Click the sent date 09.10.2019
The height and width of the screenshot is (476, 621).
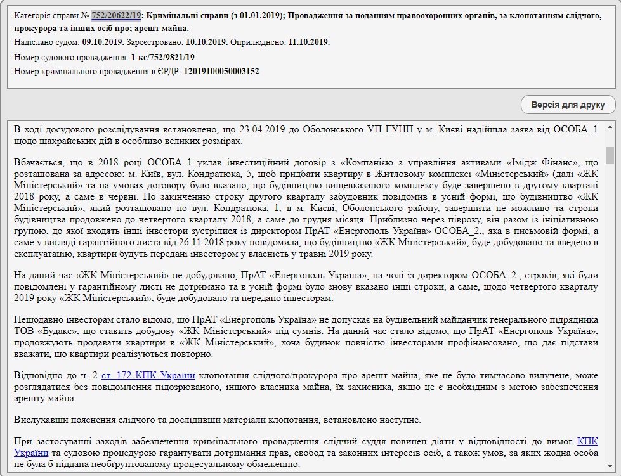(103, 42)
